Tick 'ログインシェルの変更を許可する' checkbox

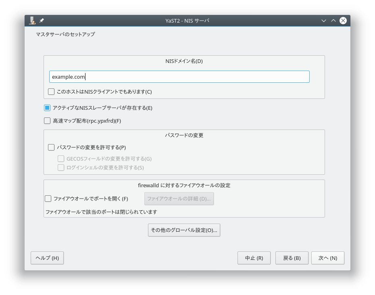click(61, 167)
